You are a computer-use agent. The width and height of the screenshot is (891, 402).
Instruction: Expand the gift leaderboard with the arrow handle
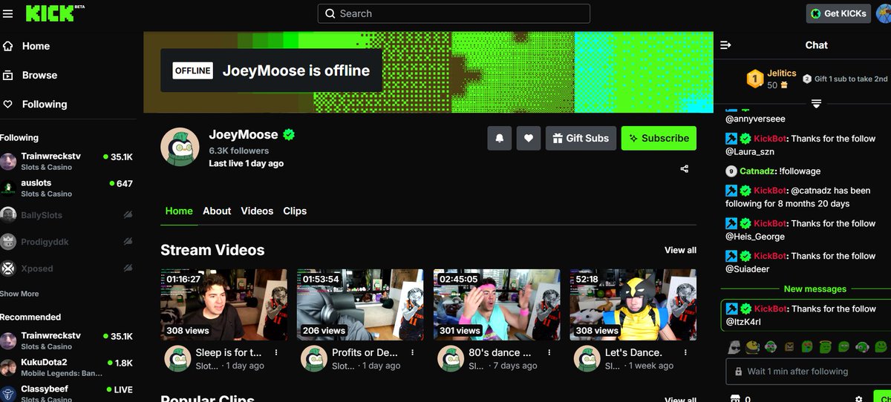click(816, 103)
